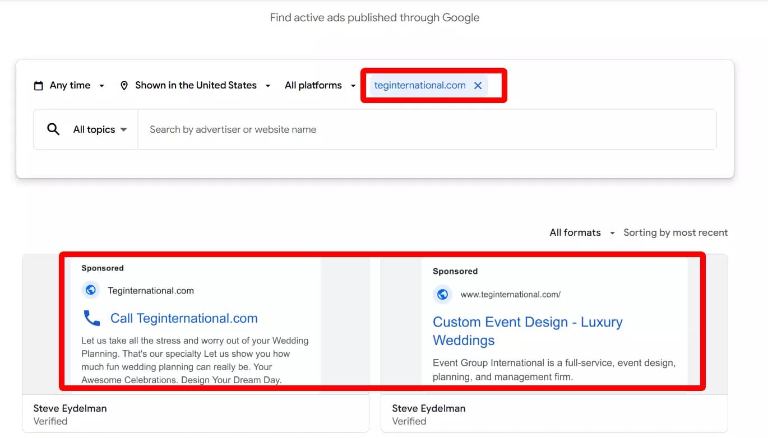Click the Teginternational.com display URL text
Viewport: 768px width, 438px height.
coord(151,290)
